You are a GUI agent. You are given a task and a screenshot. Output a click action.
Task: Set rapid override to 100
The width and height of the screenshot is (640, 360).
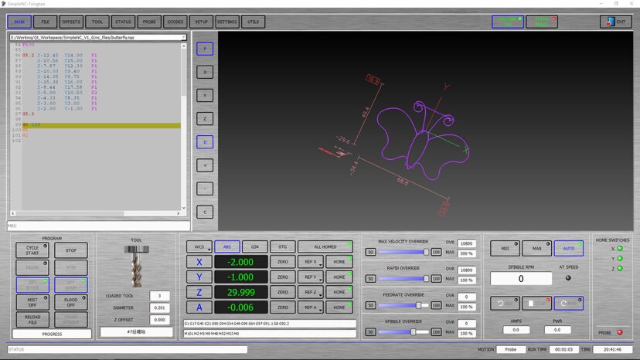[436, 279]
